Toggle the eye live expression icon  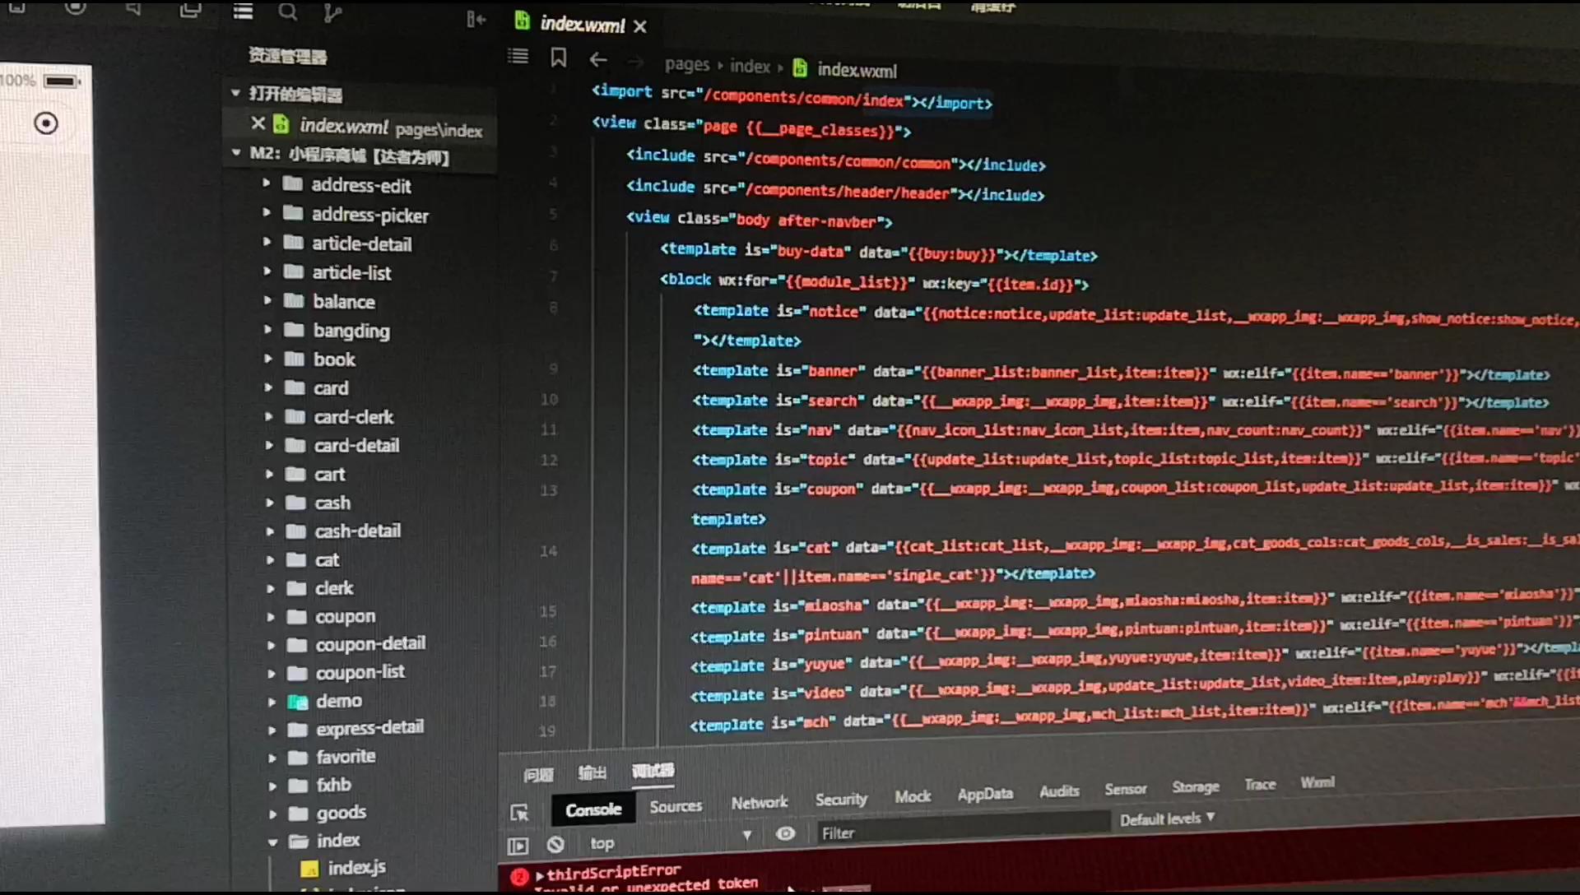[x=786, y=834]
